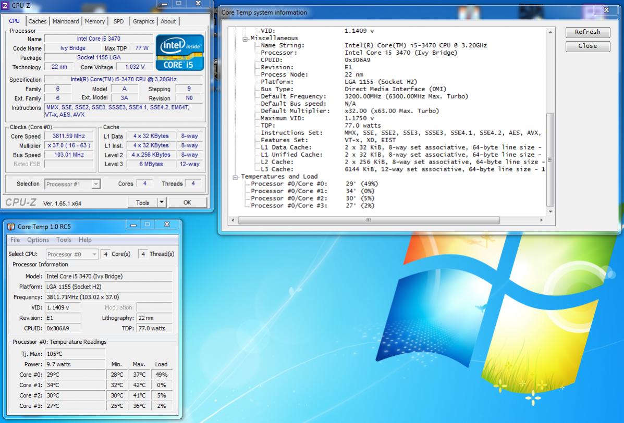Click the Core #0 load 49% cell

point(162,375)
